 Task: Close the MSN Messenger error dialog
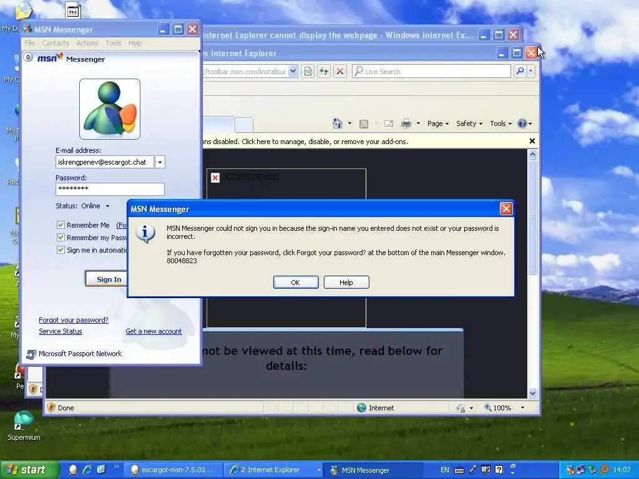[x=505, y=208]
